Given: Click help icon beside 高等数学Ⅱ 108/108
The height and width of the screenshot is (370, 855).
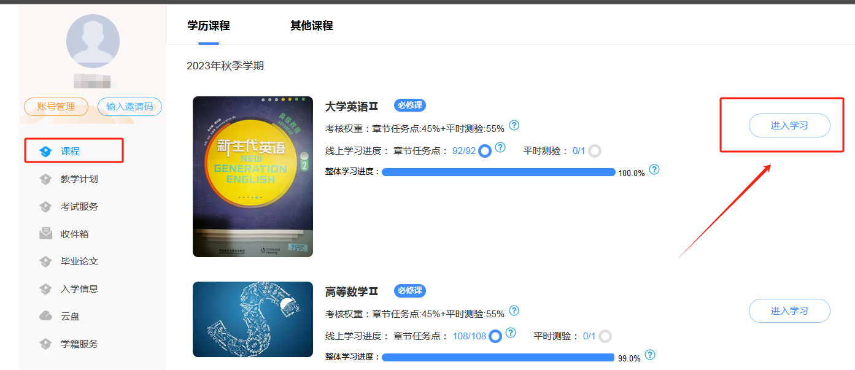Looking at the screenshot, I should point(511,333).
